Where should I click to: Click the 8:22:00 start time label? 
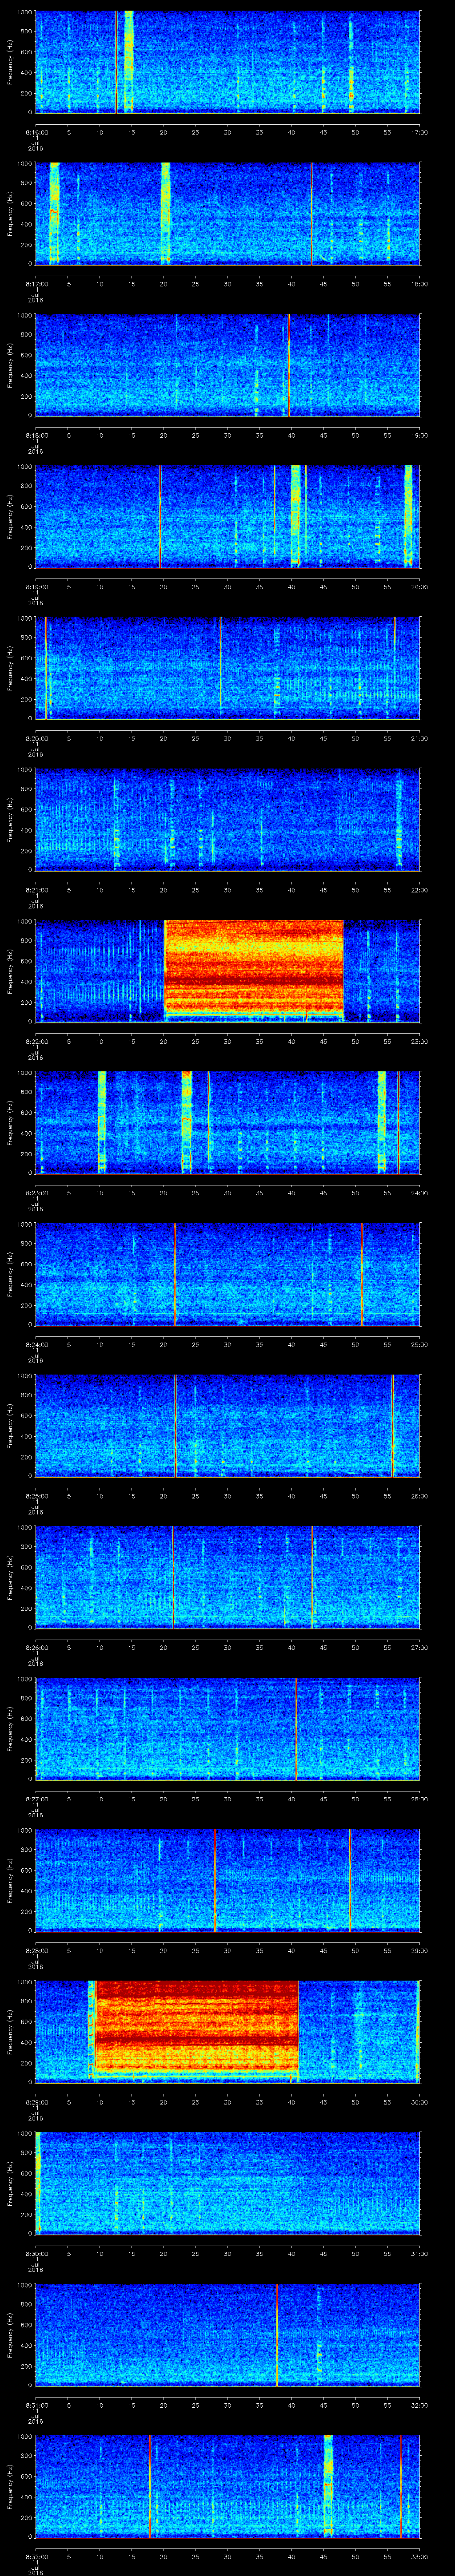36,1041
